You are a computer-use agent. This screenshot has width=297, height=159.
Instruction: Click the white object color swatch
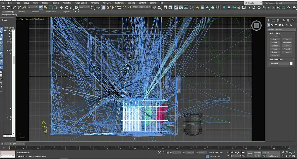click(291, 64)
